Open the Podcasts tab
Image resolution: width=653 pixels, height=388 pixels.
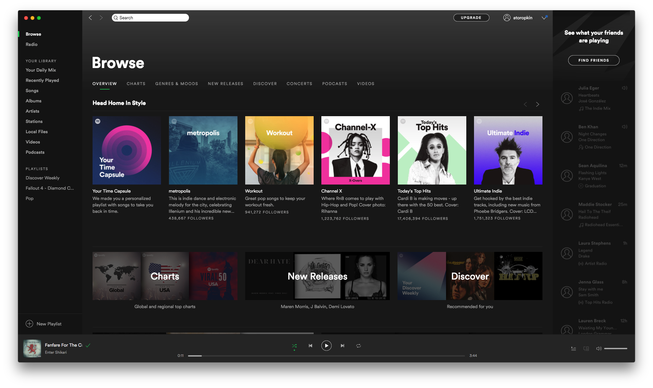point(335,84)
